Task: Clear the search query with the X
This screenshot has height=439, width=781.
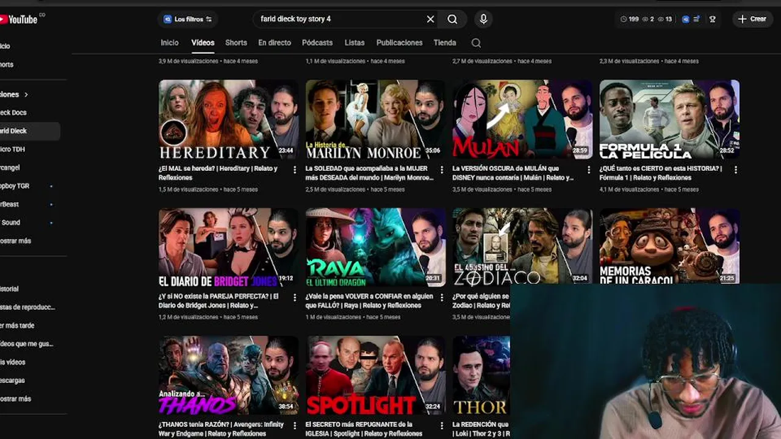Action: (x=430, y=19)
